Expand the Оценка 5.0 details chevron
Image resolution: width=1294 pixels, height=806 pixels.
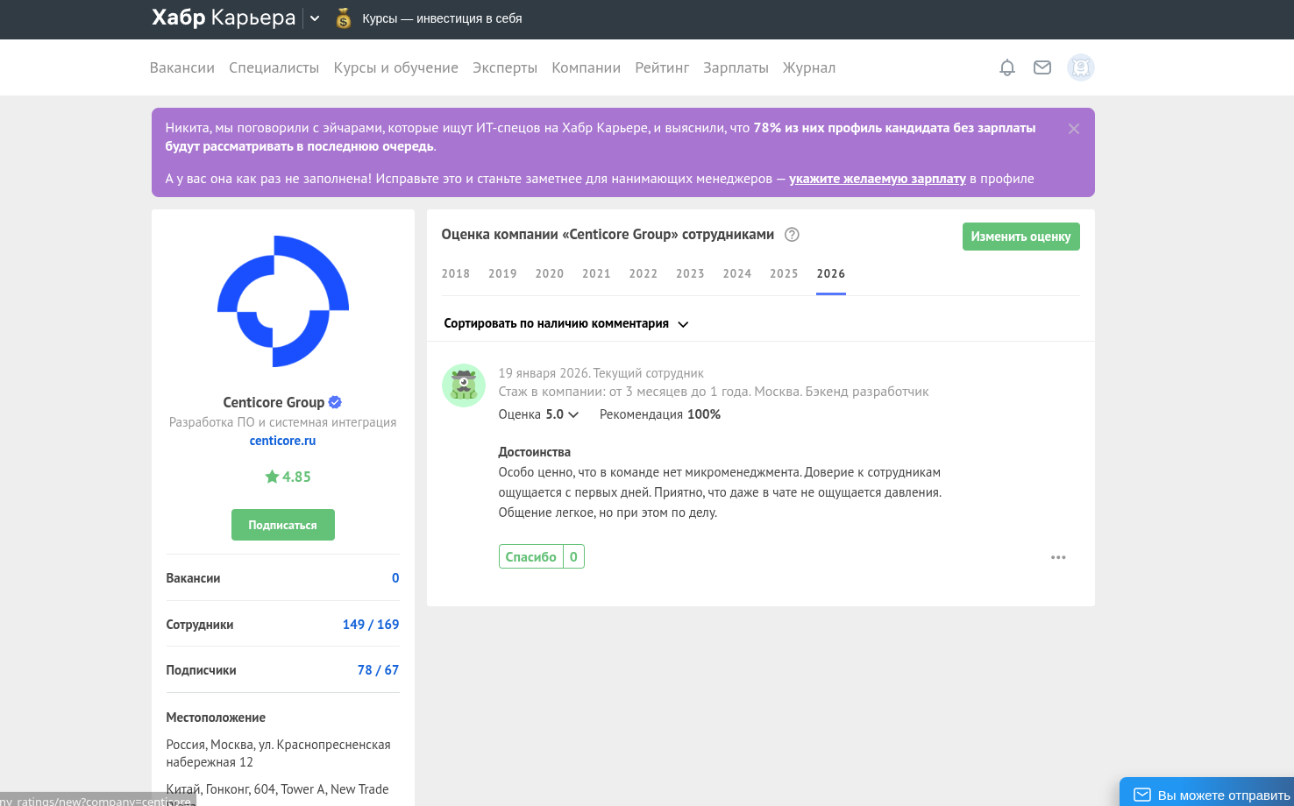(x=573, y=414)
